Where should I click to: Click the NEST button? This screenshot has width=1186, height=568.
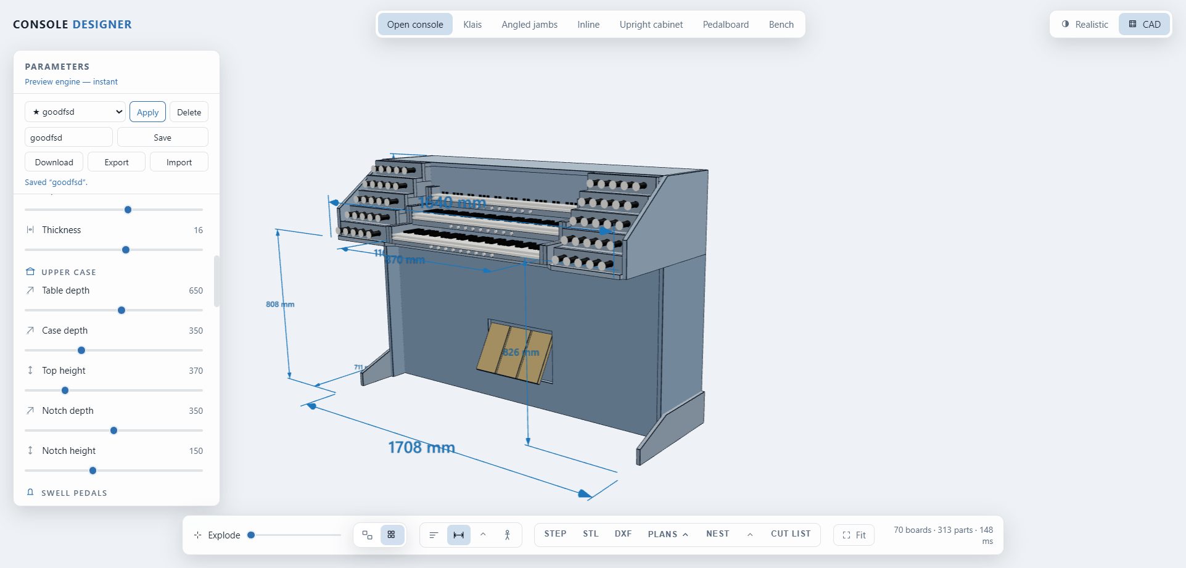coord(718,534)
